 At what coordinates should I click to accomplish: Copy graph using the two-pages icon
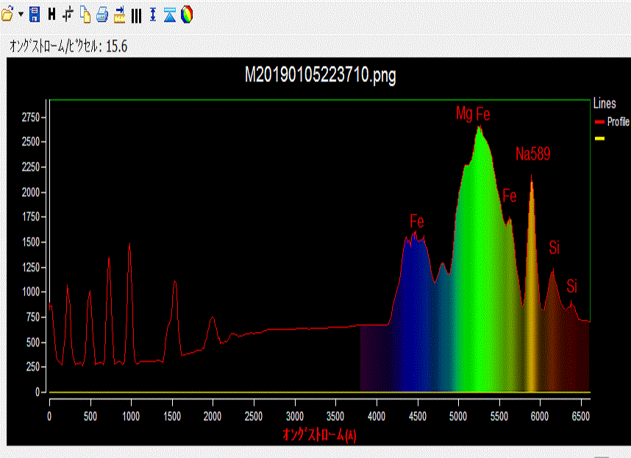point(85,14)
